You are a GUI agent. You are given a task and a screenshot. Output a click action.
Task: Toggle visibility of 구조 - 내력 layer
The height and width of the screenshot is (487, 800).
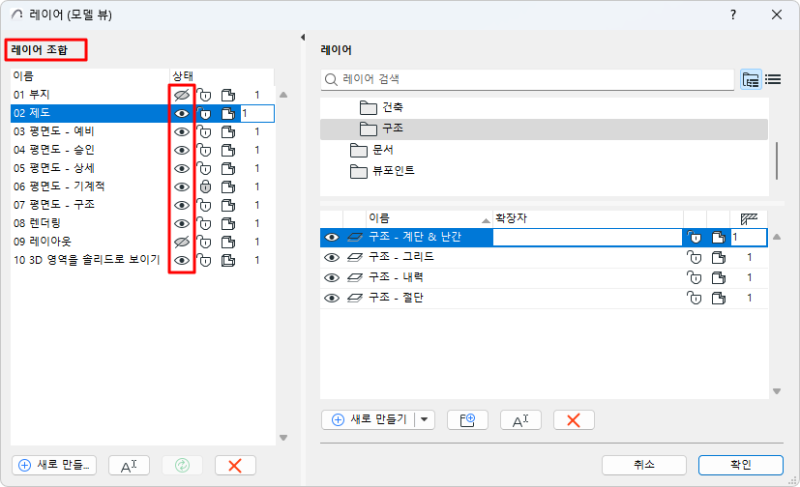[x=332, y=277]
